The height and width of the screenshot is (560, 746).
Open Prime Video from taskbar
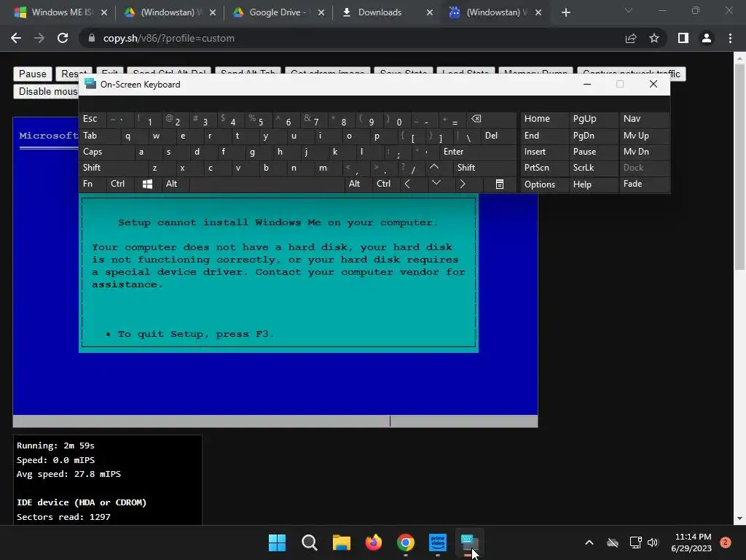438,542
